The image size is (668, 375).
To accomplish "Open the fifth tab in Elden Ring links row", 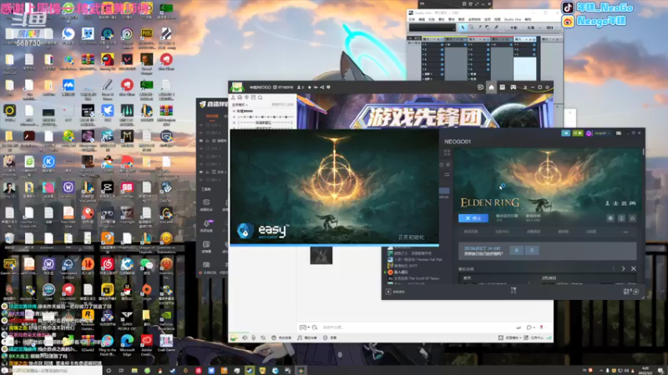I will click(x=591, y=232).
